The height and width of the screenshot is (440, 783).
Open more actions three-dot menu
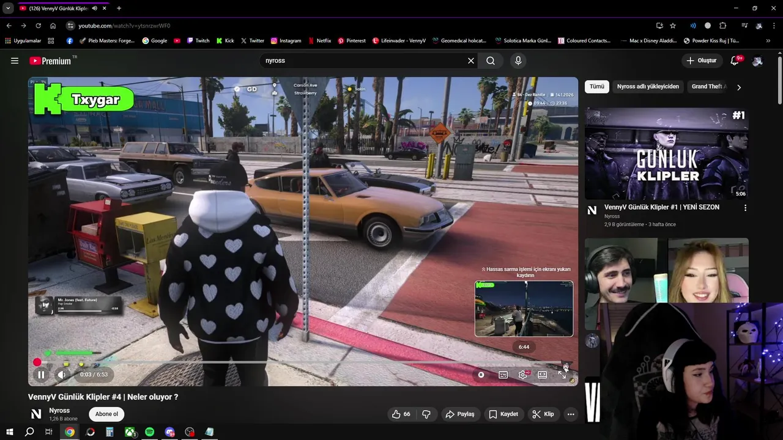(x=571, y=414)
